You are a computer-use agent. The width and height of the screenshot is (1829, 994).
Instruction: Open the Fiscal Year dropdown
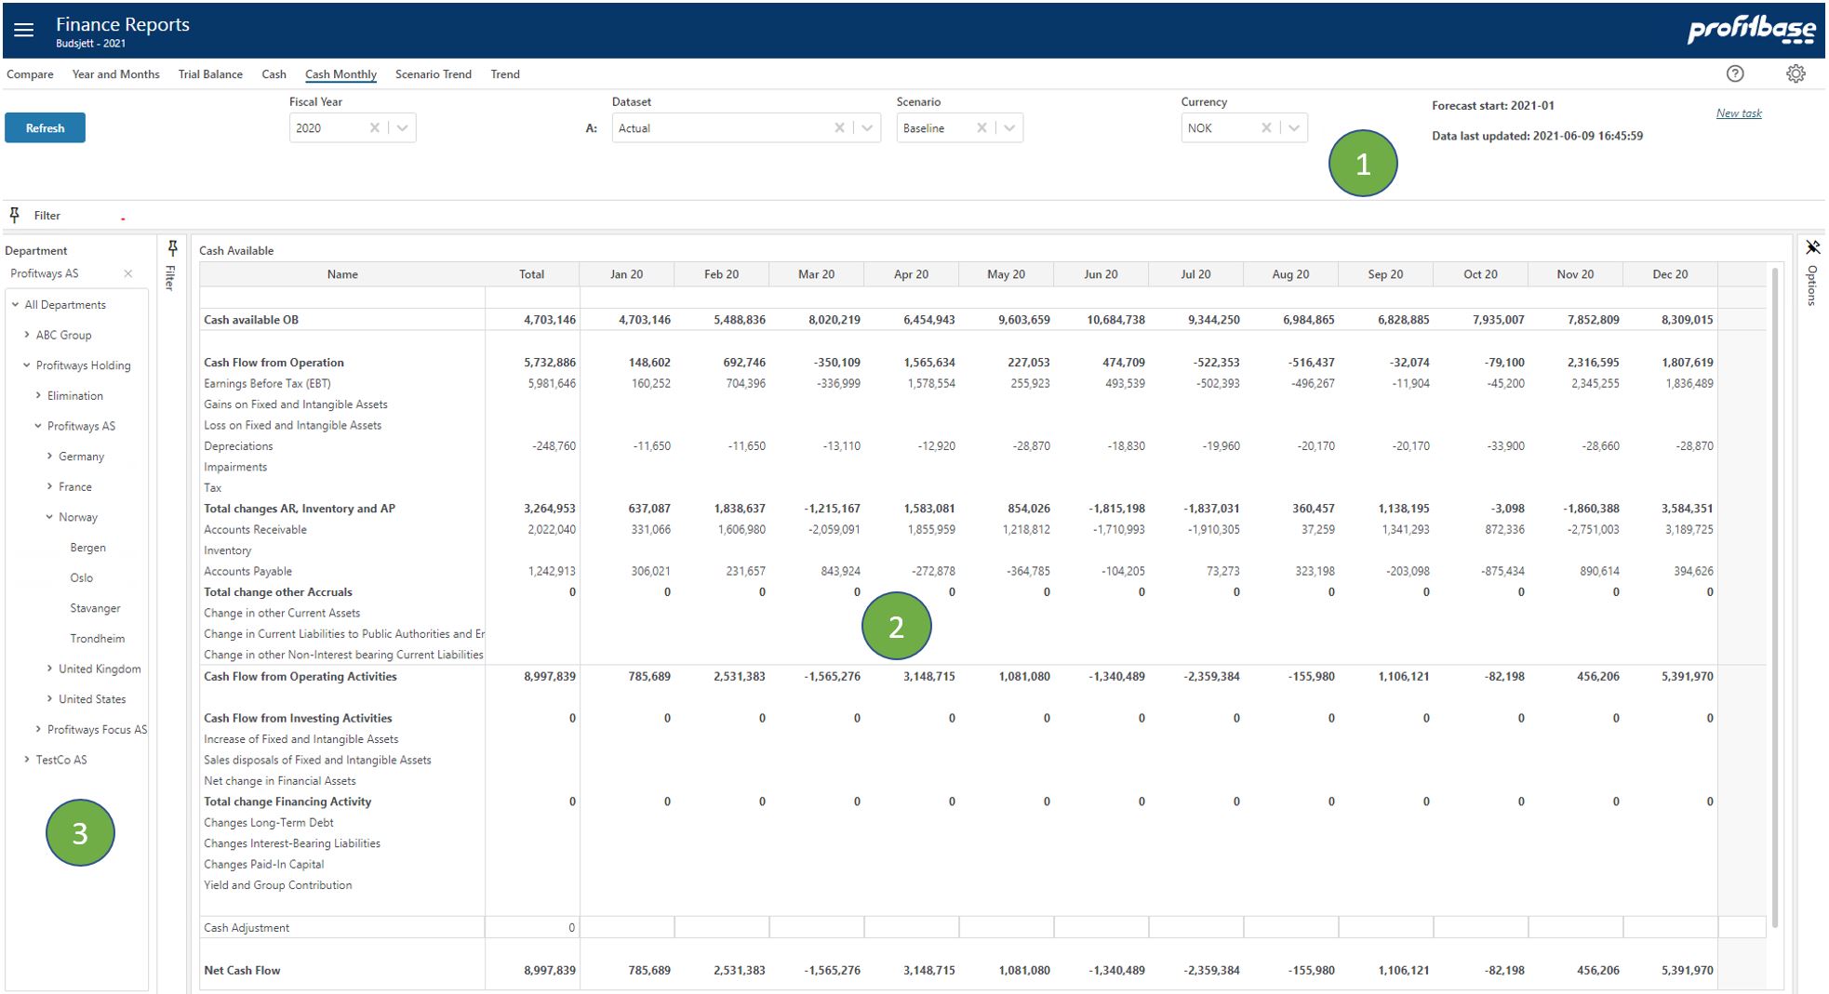pos(402,128)
